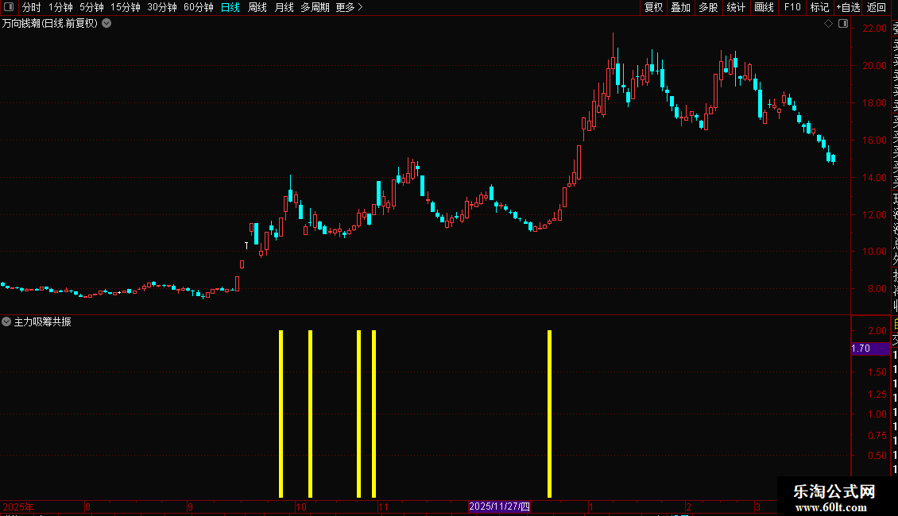Screen dimensions: 898x516
Task: Click the 统计 statistics button
Action: [x=736, y=7]
